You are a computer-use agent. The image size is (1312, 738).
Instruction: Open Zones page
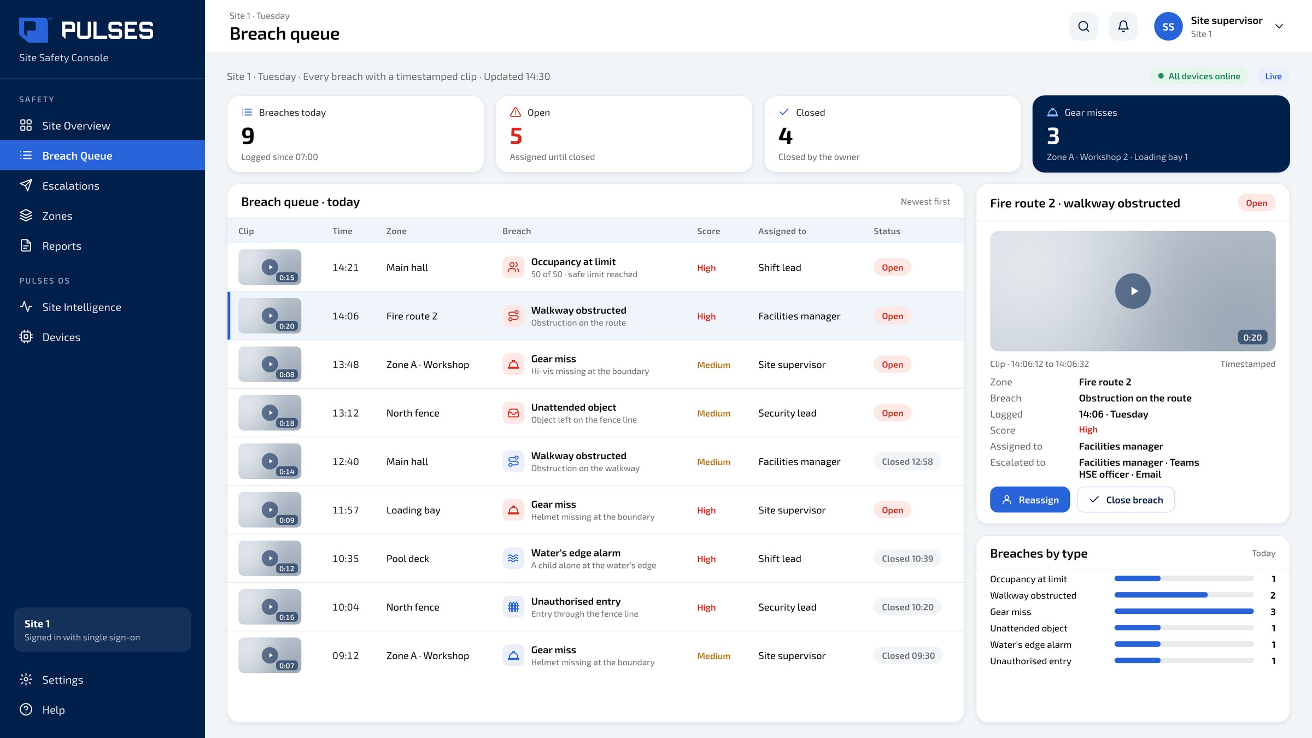(102, 215)
